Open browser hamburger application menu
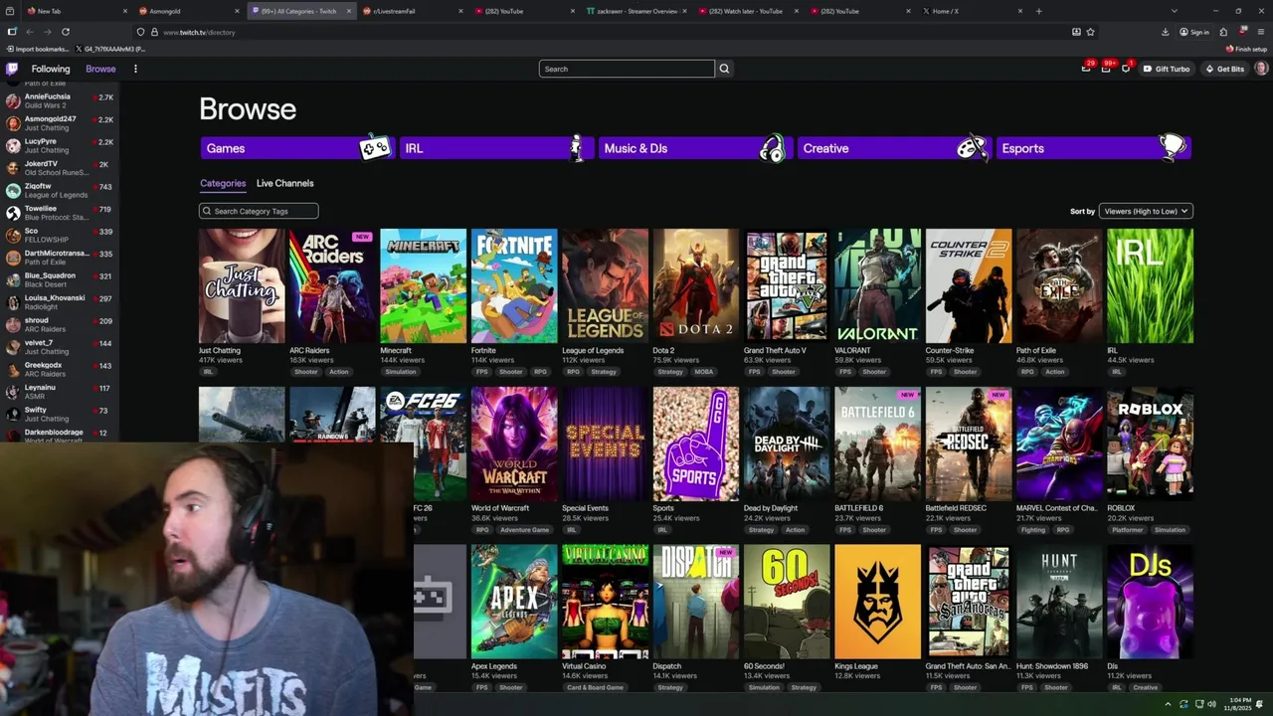1273x716 pixels. (1260, 32)
